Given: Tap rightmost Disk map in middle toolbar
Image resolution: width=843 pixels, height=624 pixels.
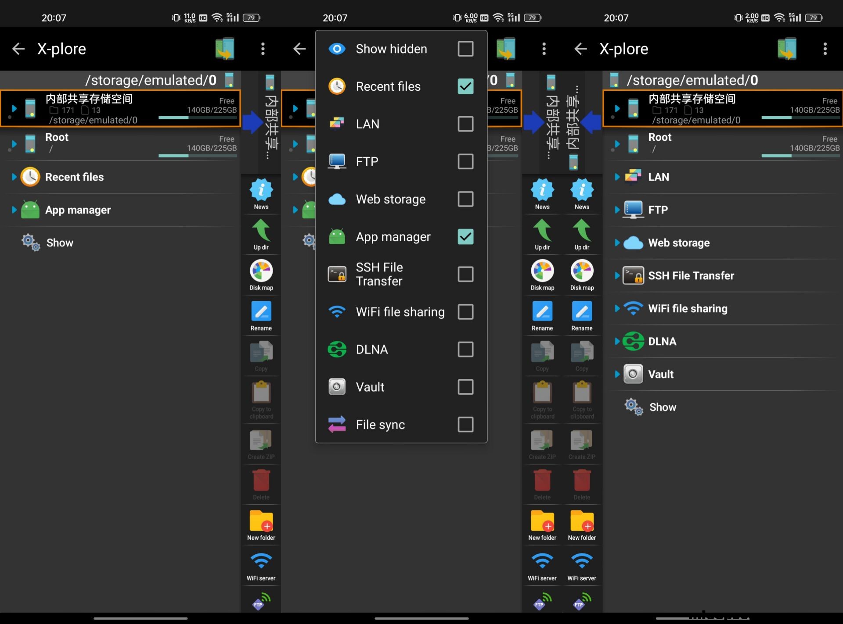Looking at the screenshot, I should (582, 275).
